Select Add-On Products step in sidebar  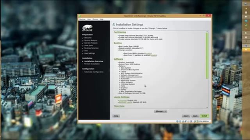[91, 43]
